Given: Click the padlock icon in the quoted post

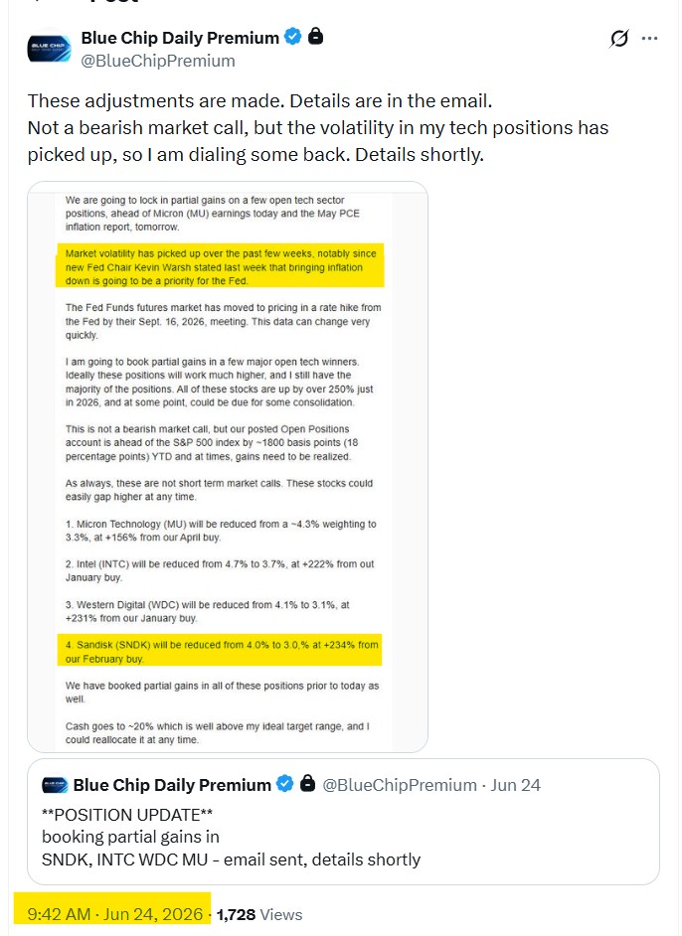Looking at the screenshot, I should [x=307, y=783].
